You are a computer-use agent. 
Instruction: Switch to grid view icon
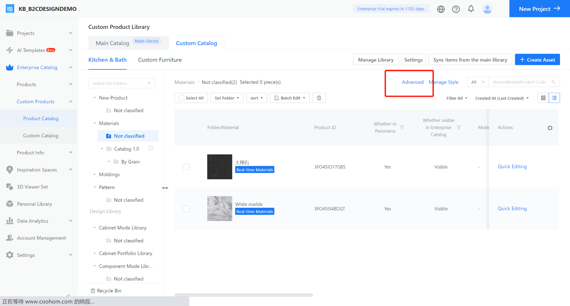coord(543,98)
